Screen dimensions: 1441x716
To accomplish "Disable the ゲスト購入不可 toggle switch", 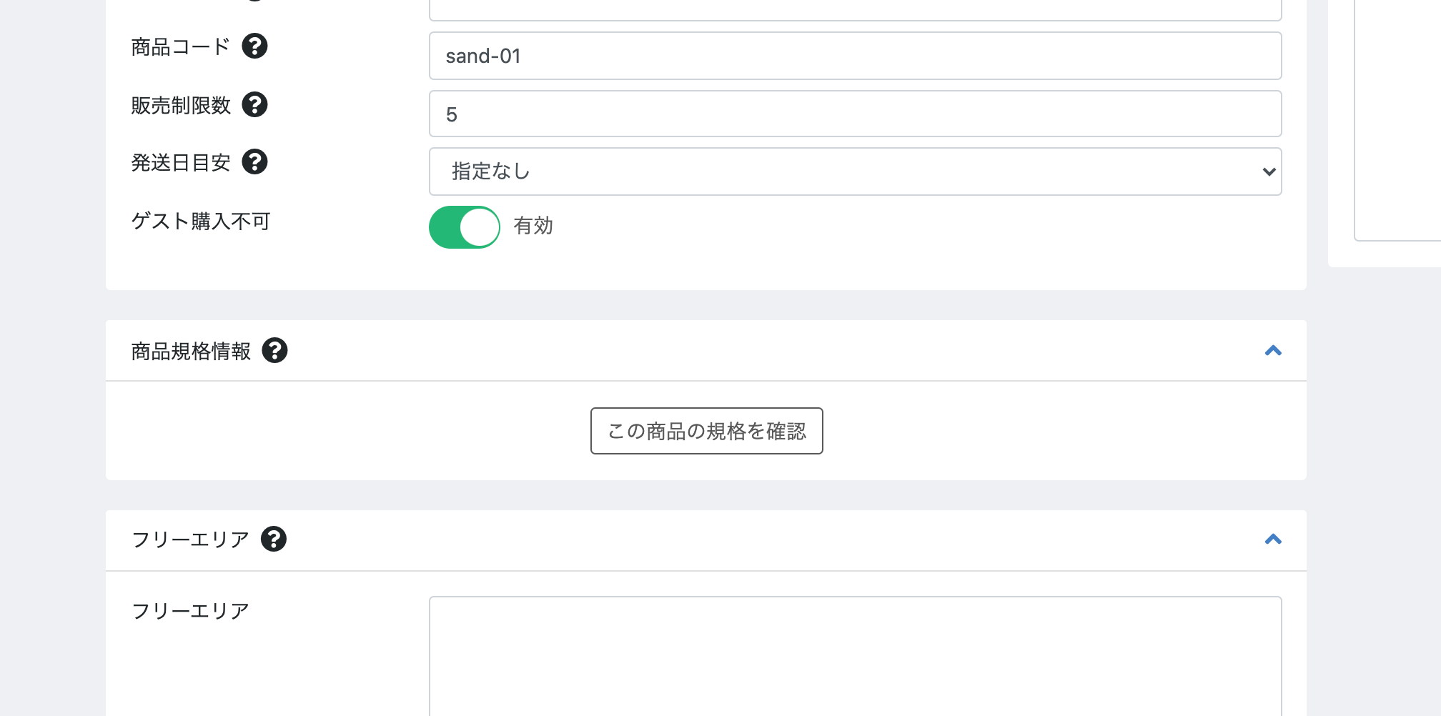I will [x=465, y=227].
